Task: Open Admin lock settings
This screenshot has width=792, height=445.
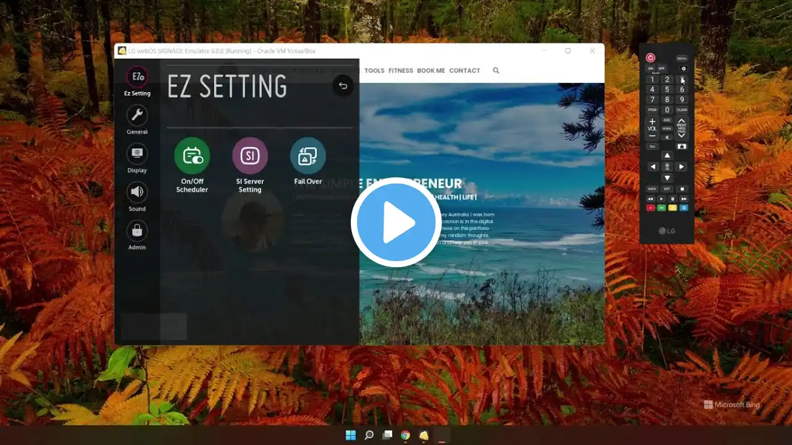Action: point(137,231)
